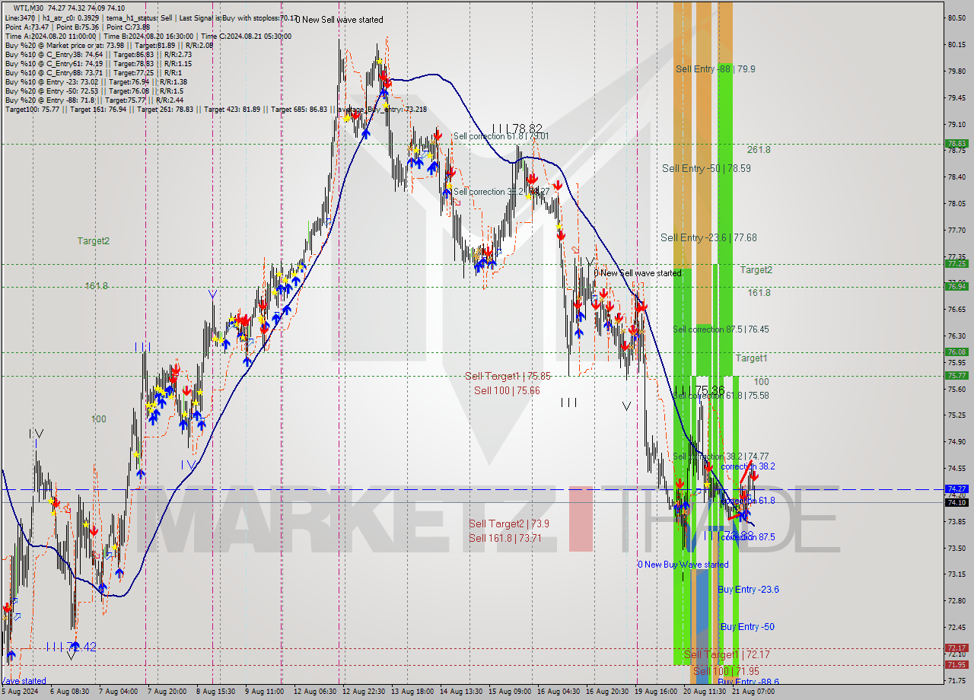Select the 80.50 price scale value
974x700 pixels.
pos(956,17)
